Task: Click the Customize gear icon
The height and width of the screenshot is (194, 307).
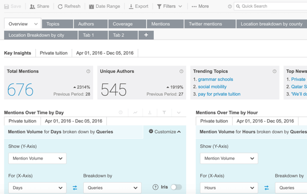Action: point(151,131)
